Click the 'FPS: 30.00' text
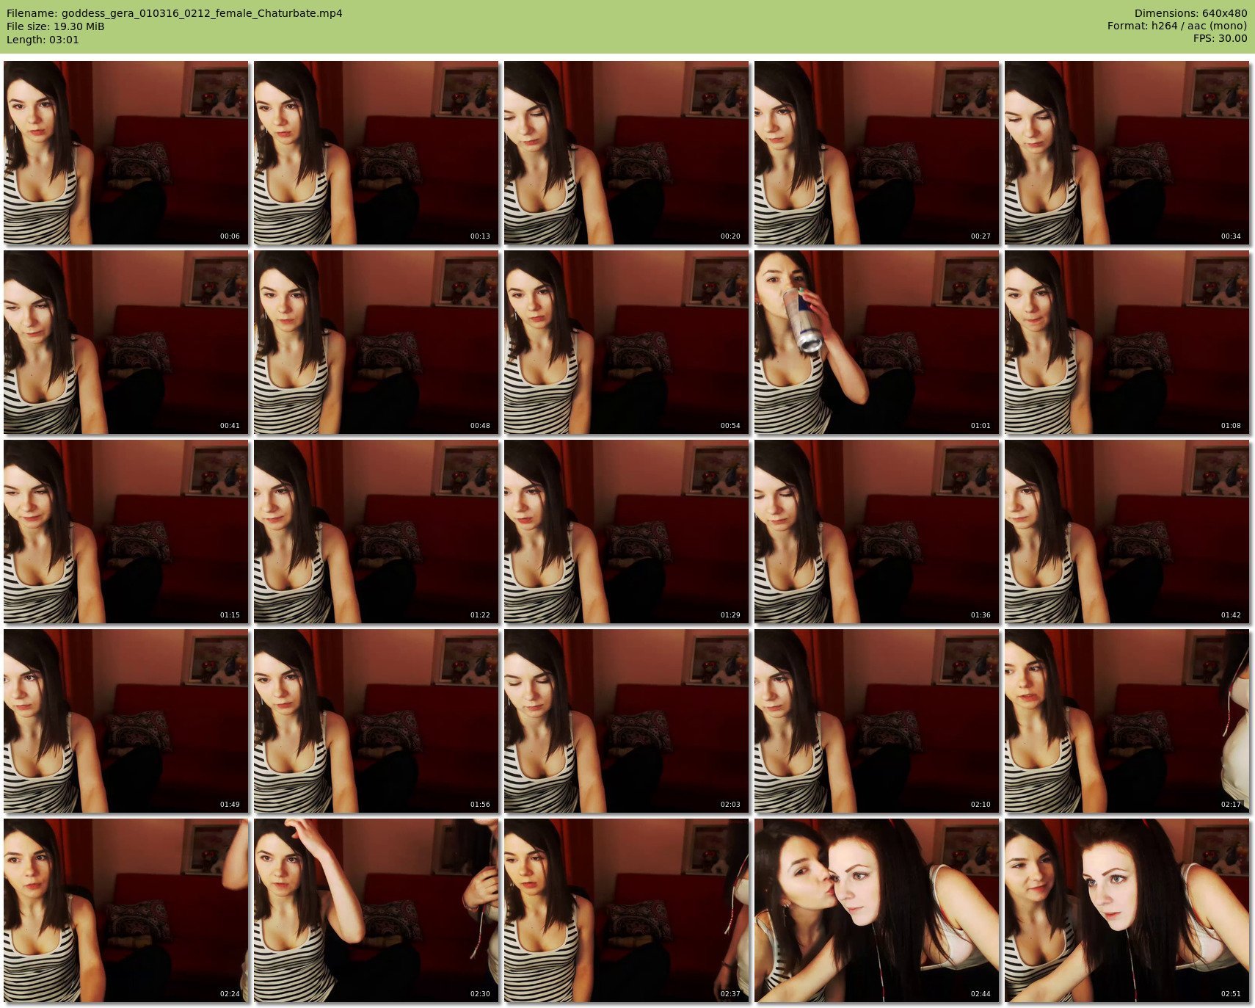 [1220, 38]
